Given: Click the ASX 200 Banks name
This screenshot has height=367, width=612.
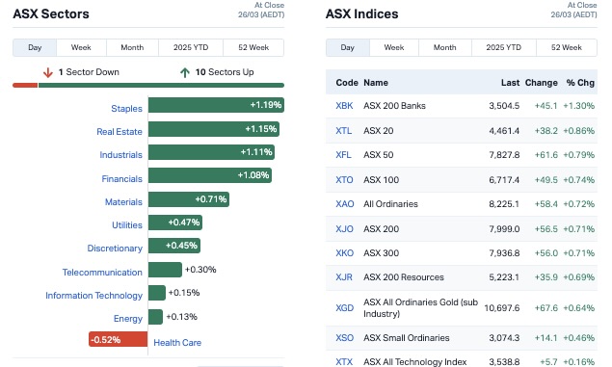Looking at the screenshot, I should click(394, 106).
